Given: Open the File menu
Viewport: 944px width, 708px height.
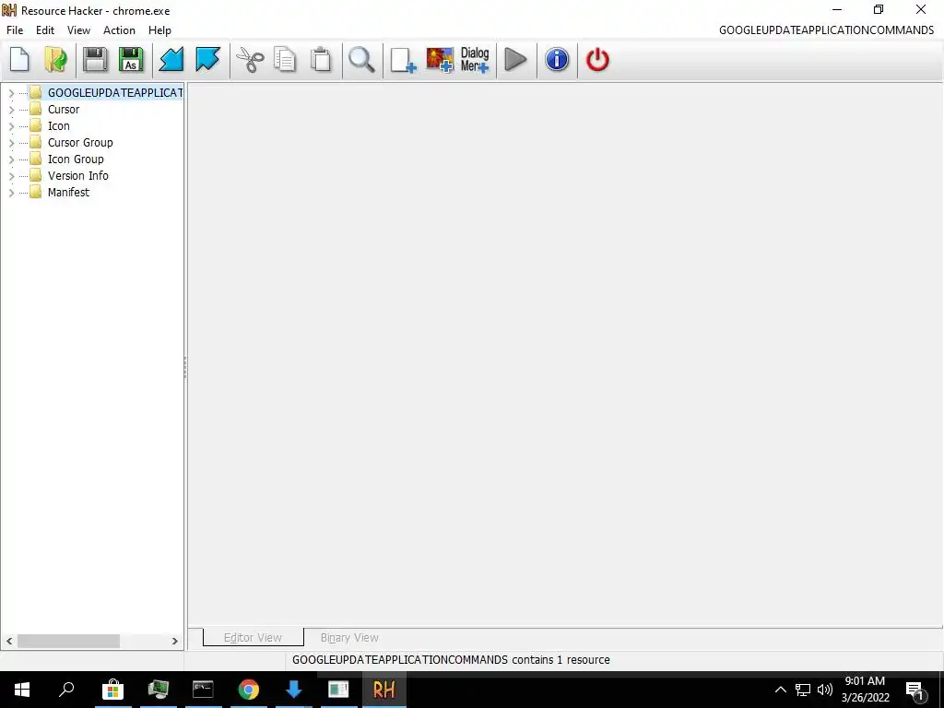Looking at the screenshot, I should tap(15, 30).
